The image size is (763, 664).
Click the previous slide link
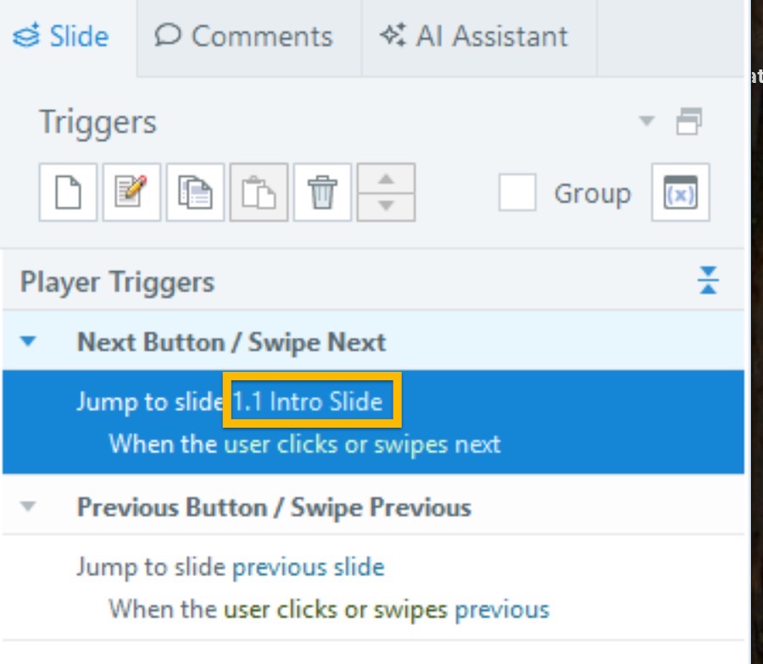[308, 567]
